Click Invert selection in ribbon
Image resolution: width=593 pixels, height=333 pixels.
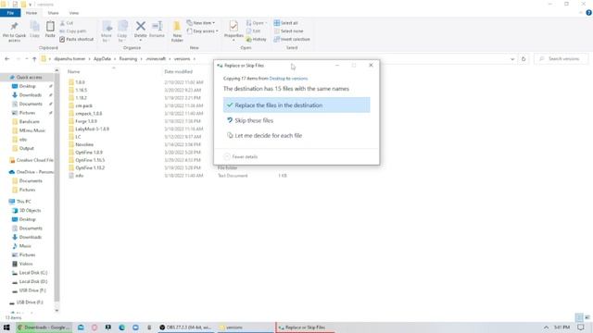[292, 39]
